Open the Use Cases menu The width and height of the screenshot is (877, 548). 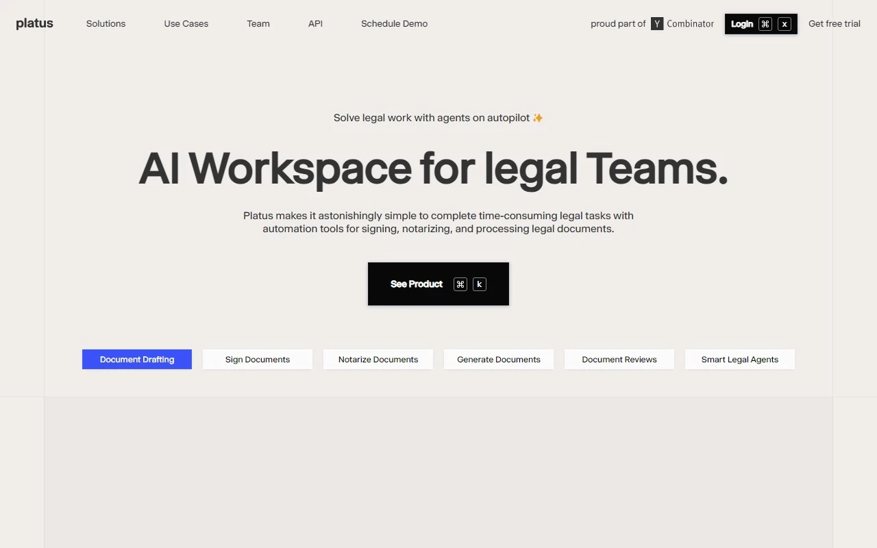click(x=186, y=23)
